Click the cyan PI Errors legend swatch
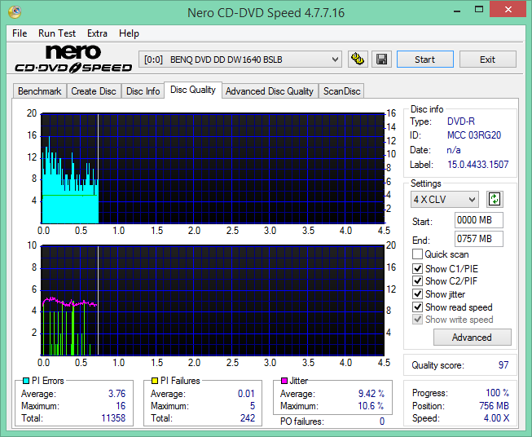Screen dimensions: 532x437 pyautogui.click(x=26, y=381)
